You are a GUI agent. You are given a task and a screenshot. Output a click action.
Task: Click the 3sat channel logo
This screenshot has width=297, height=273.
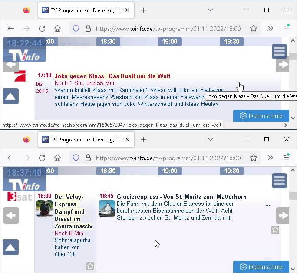pos(20,197)
